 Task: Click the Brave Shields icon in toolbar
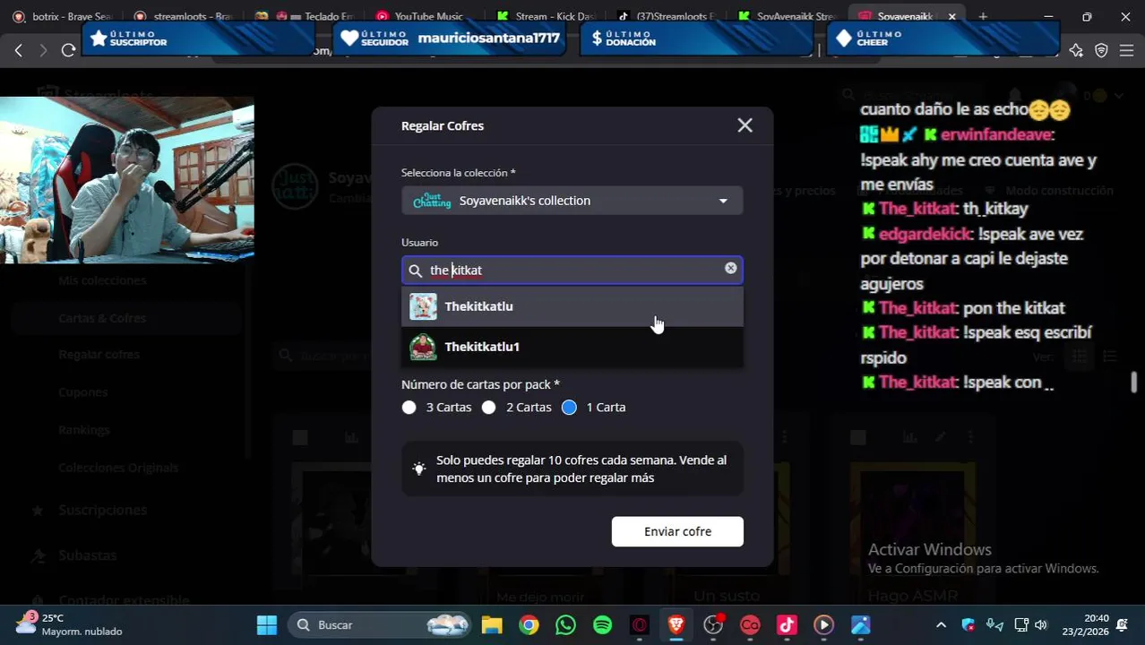pyautogui.click(x=1102, y=50)
